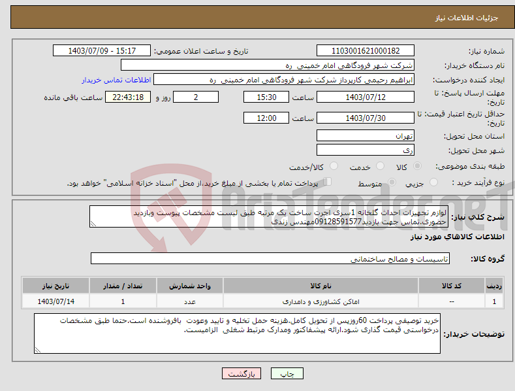The image size is (515, 391).
Task: Click the delivery city field ری
Action: click(366, 150)
